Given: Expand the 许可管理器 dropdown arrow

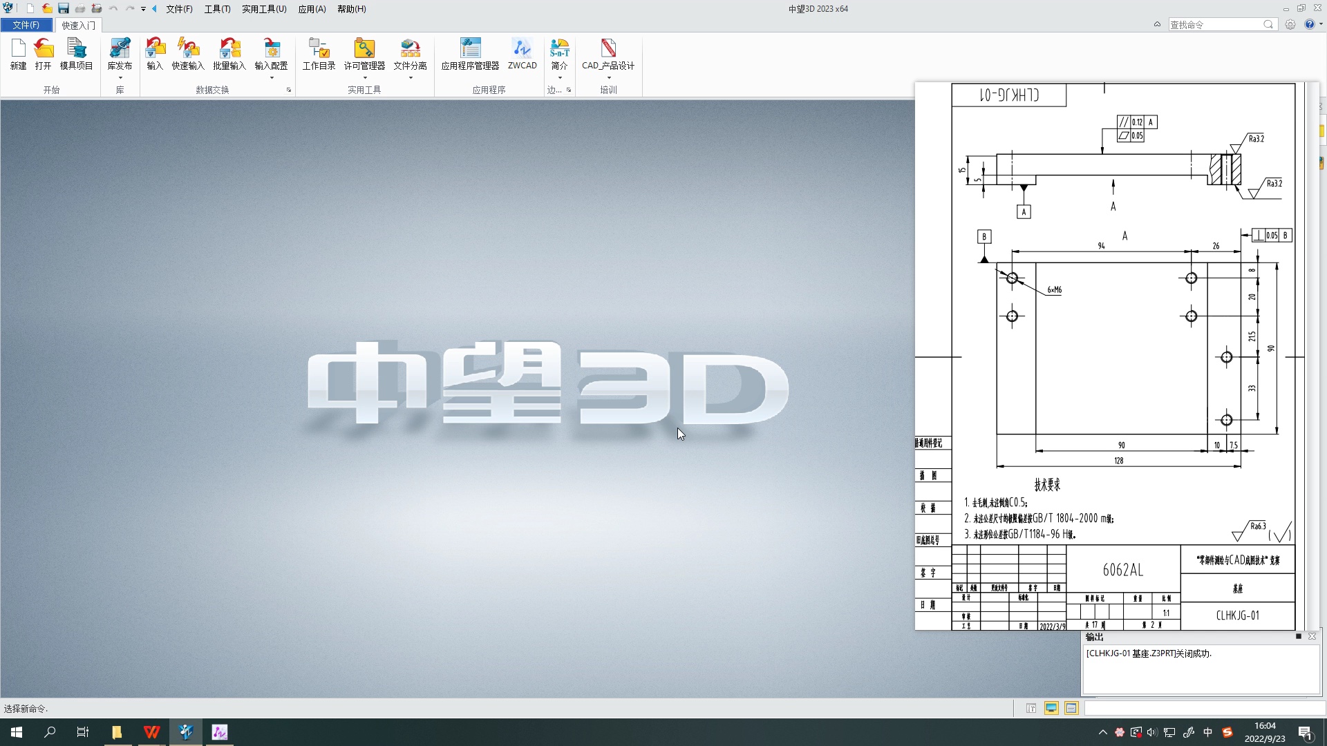Looking at the screenshot, I should pyautogui.click(x=364, y=78).
